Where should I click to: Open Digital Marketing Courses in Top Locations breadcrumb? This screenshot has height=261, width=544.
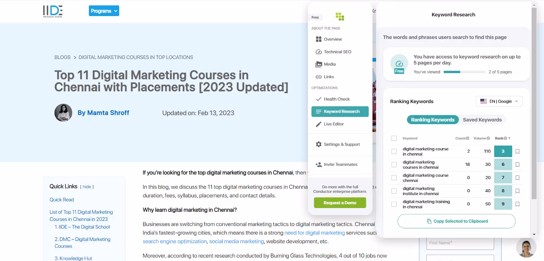coord(136,57)
